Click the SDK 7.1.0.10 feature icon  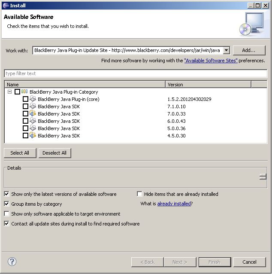click(x=33, y=106)
